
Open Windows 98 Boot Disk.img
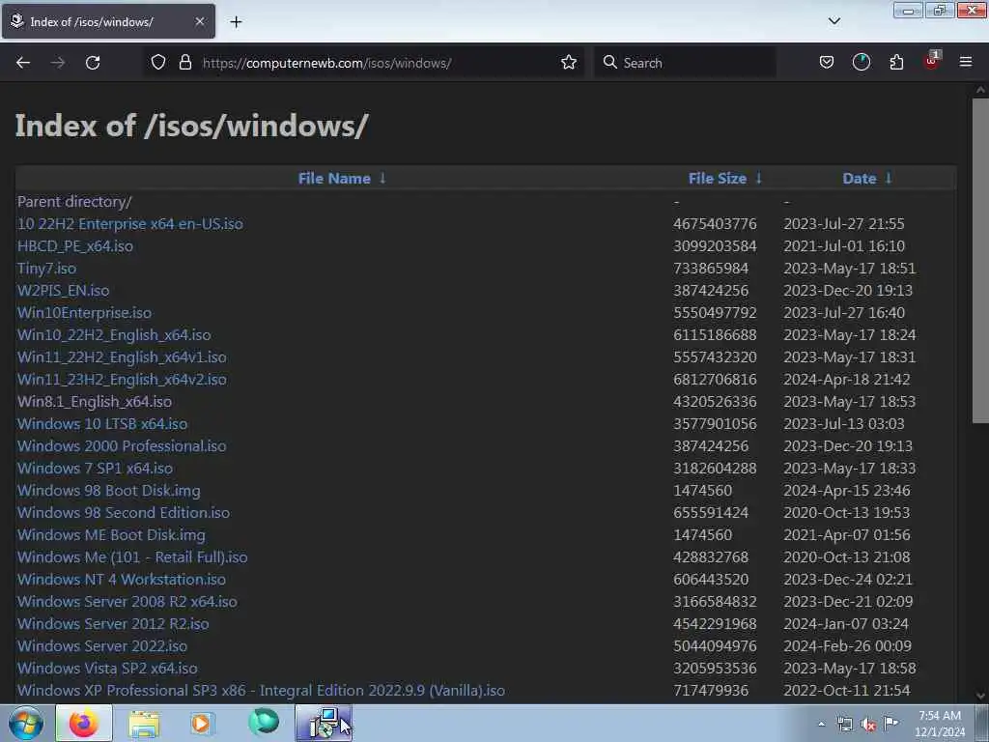coord(108,490)
